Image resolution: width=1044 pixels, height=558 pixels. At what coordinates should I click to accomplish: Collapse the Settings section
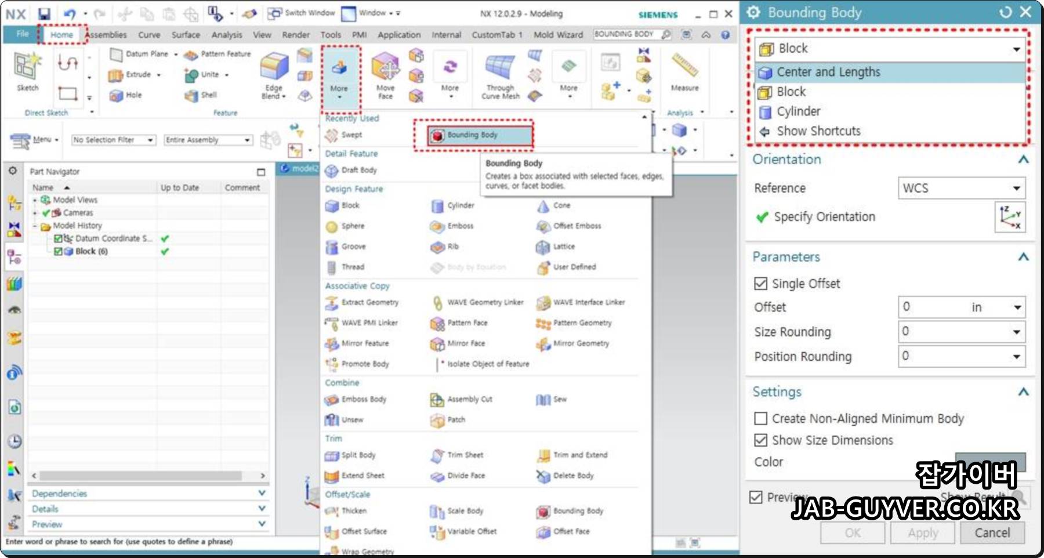coord(1023,392)
